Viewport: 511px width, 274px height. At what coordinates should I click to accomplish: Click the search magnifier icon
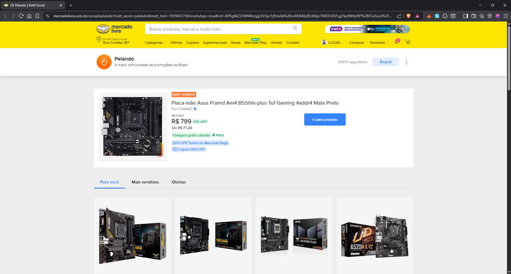(295, 28)
